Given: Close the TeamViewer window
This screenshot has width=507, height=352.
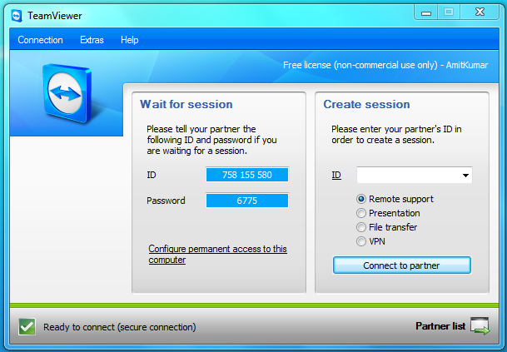Looking at the screenshot, I should [480, 12].
